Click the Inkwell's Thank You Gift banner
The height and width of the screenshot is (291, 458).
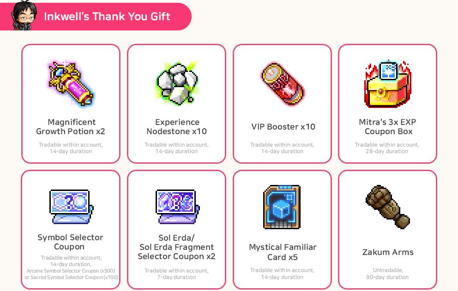coord(96,16)
